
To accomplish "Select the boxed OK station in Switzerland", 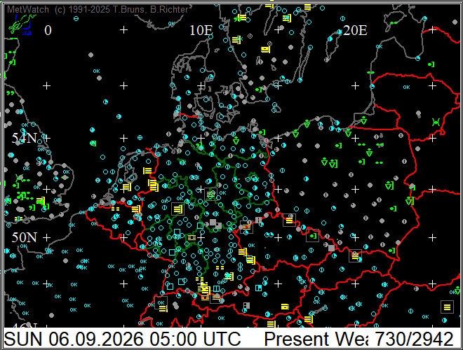I will pyautogui.click(x=161, y=302).
